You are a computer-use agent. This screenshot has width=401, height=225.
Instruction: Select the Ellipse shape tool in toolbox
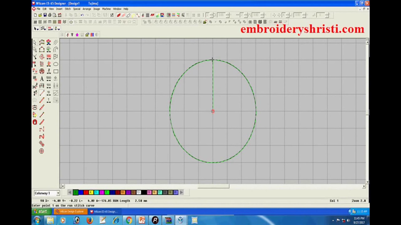(56, 64)
